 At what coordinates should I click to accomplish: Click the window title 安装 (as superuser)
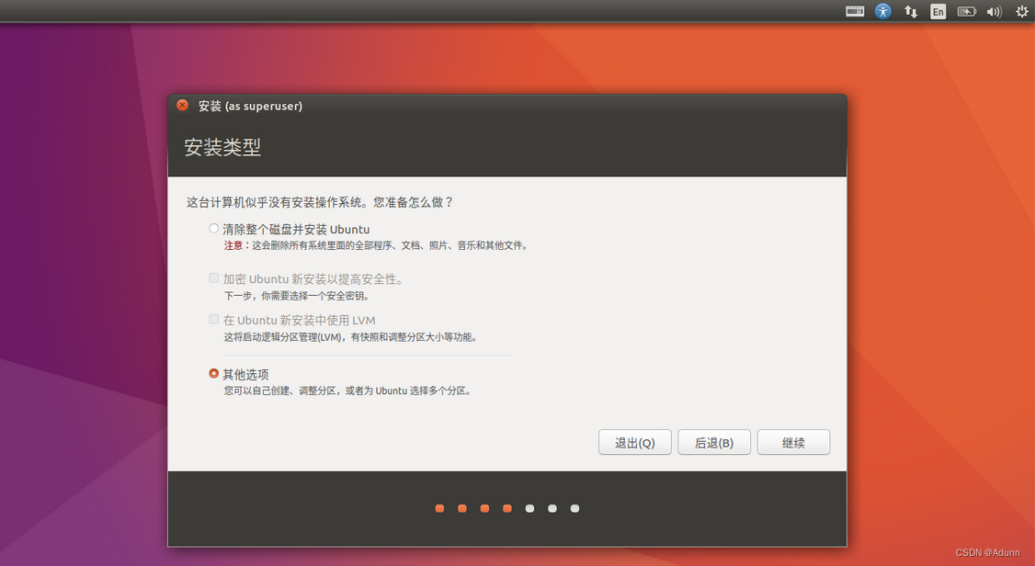coord(250,107)
